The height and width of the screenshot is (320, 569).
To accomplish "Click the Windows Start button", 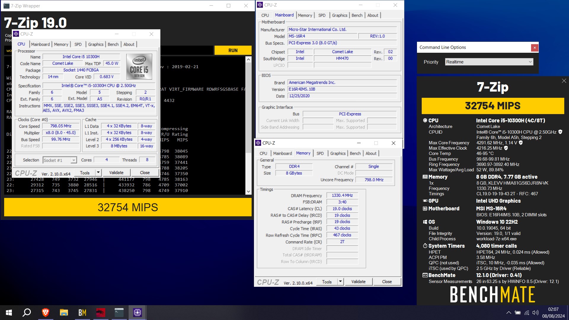I will pos(9,313).
